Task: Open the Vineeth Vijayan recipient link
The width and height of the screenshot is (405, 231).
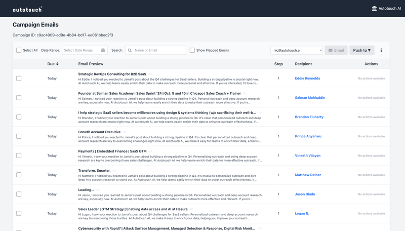Action: pyautogui.click(x=307, y=156)
